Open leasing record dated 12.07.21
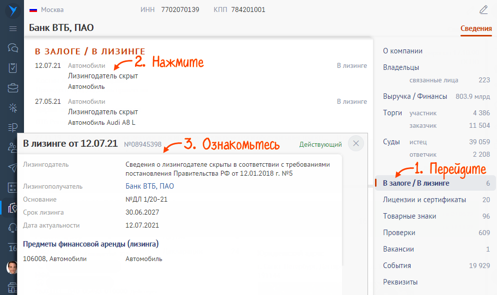 click(201, 76)
